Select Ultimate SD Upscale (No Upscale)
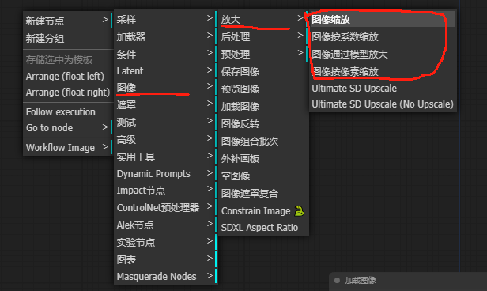 coord(383,104)
